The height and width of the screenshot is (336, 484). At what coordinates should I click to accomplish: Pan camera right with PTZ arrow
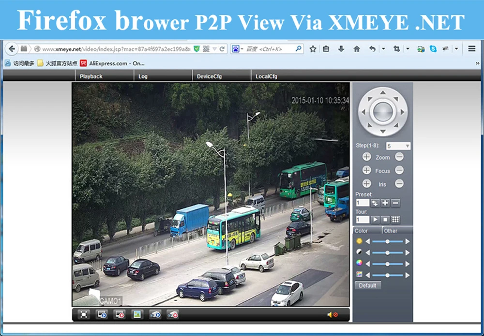click(x=402, y=112)
